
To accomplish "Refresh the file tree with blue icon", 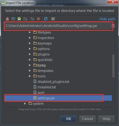I will pos(46,19).
